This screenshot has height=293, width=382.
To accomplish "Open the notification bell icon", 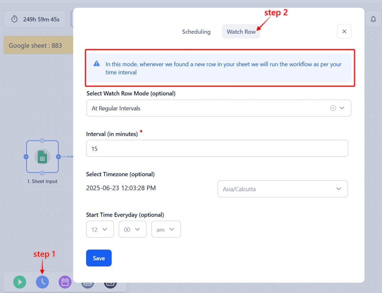I will 373,18.
